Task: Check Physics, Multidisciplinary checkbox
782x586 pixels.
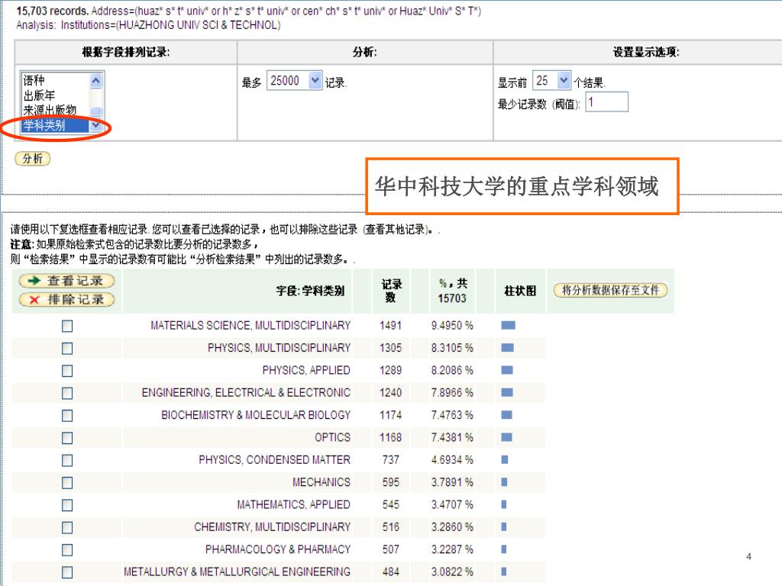Action: click(x=67, y=348)
